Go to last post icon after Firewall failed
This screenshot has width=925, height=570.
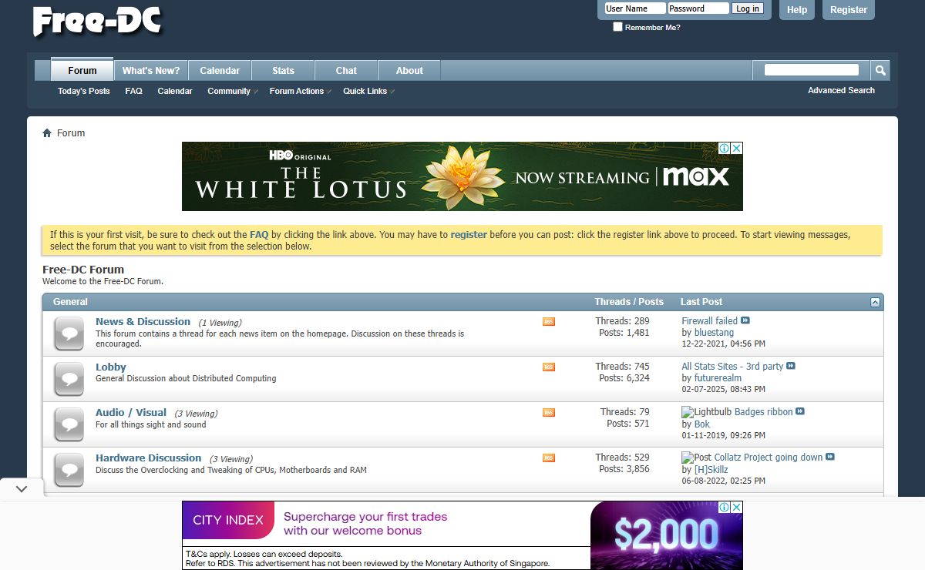745,320
